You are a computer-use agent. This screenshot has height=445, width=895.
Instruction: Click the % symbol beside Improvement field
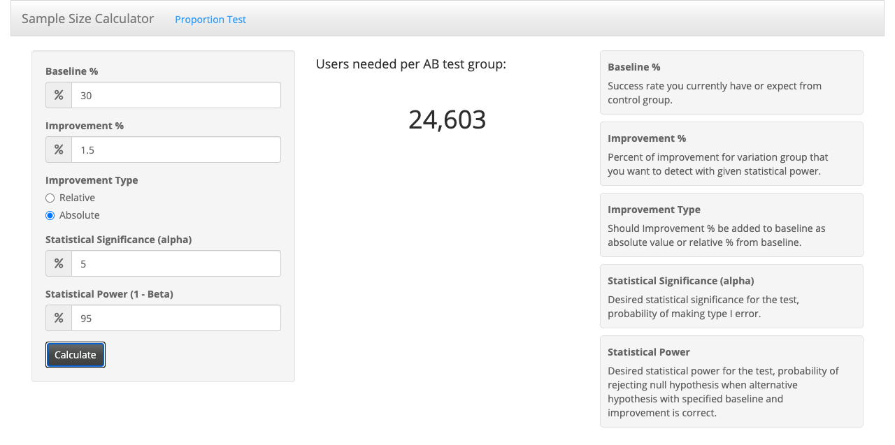tap(58, 149)
